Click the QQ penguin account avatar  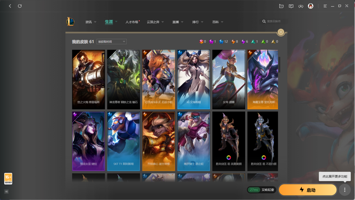click(311, 6)
